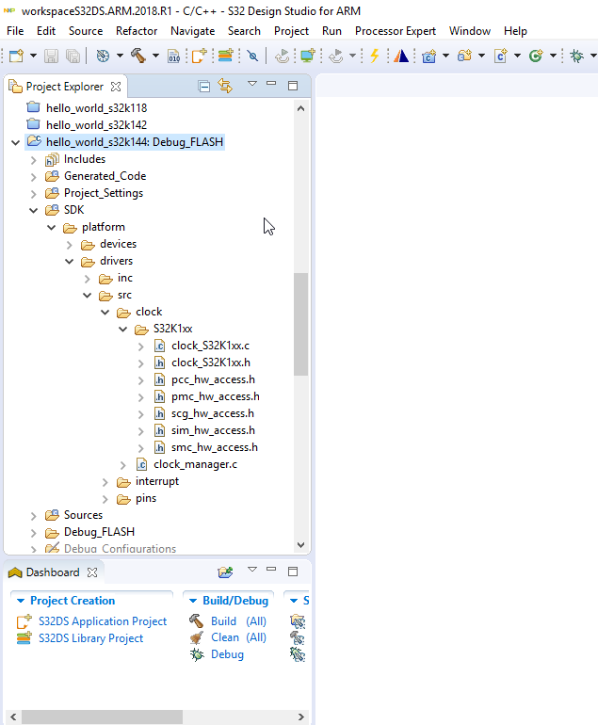Open dropdown arrow next to hammer Build icon
Screen dimensions: 598x725
tap(155, 56)
